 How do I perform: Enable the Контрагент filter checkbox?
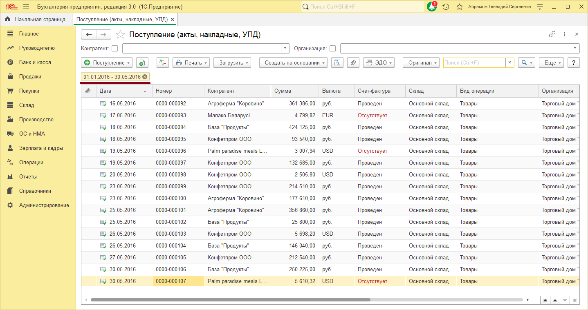coord(115,49)
